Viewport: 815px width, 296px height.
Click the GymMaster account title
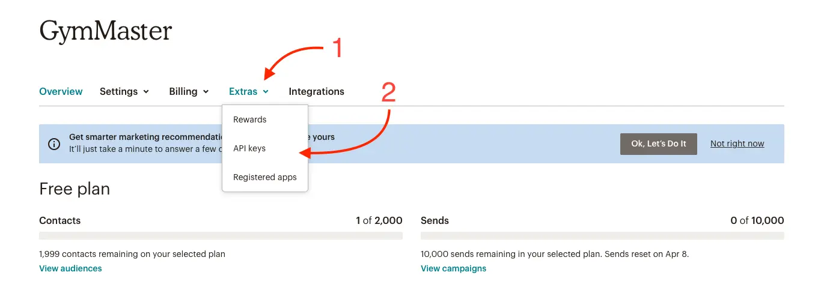pyautogui.click(x=106, y=31)
